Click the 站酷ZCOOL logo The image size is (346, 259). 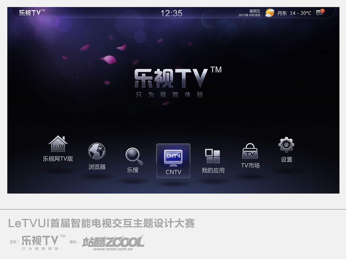point(113,241)
